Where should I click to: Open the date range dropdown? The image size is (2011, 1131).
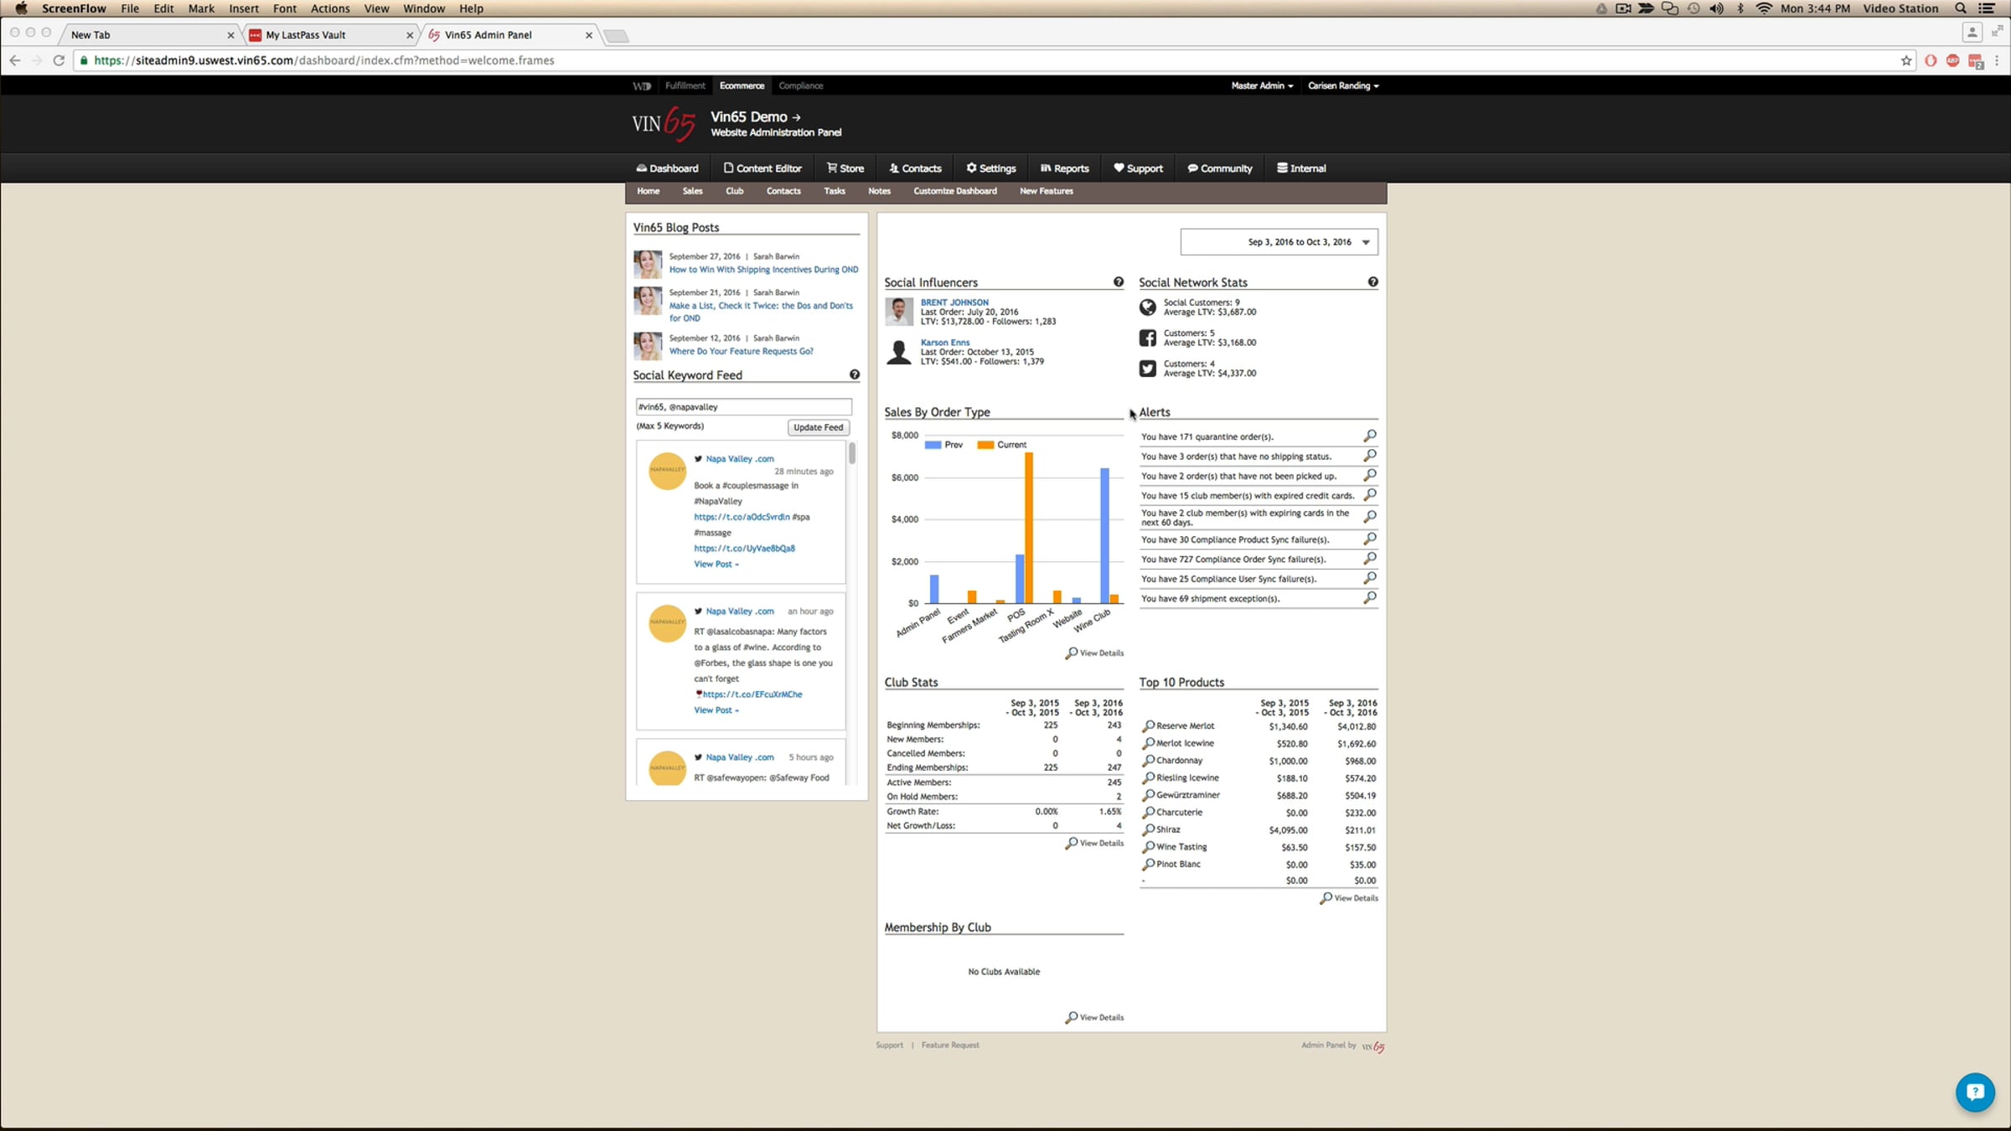[x=1279, y=242]
